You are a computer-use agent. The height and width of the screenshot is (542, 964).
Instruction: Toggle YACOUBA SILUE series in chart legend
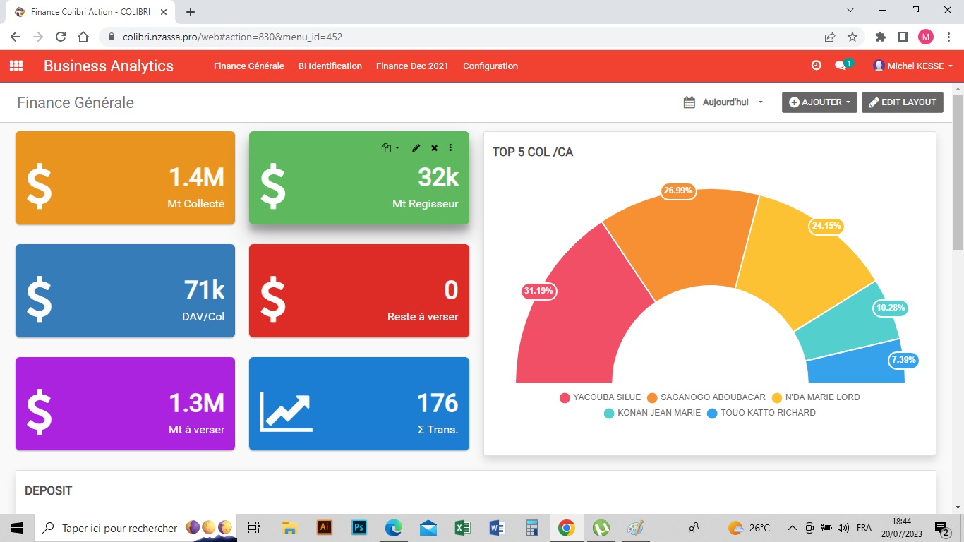point(601,397)
